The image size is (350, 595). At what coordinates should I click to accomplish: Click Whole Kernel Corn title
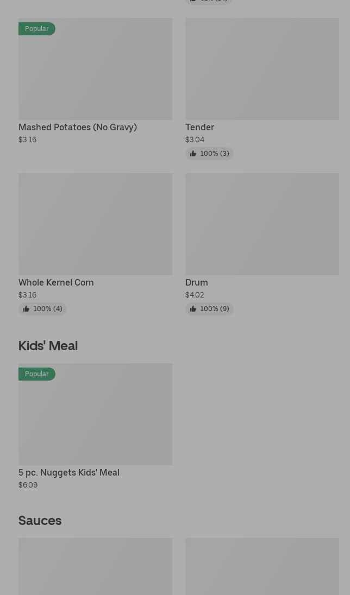56,282
